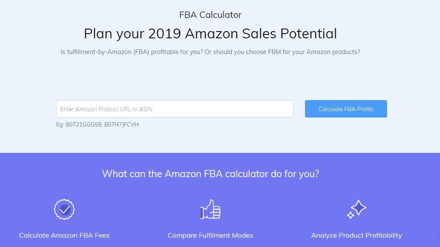This screenshot has width=440, height=247.
Task: Click the Amazon Product URL or ASIN field
Action: (x=174, y=109)
